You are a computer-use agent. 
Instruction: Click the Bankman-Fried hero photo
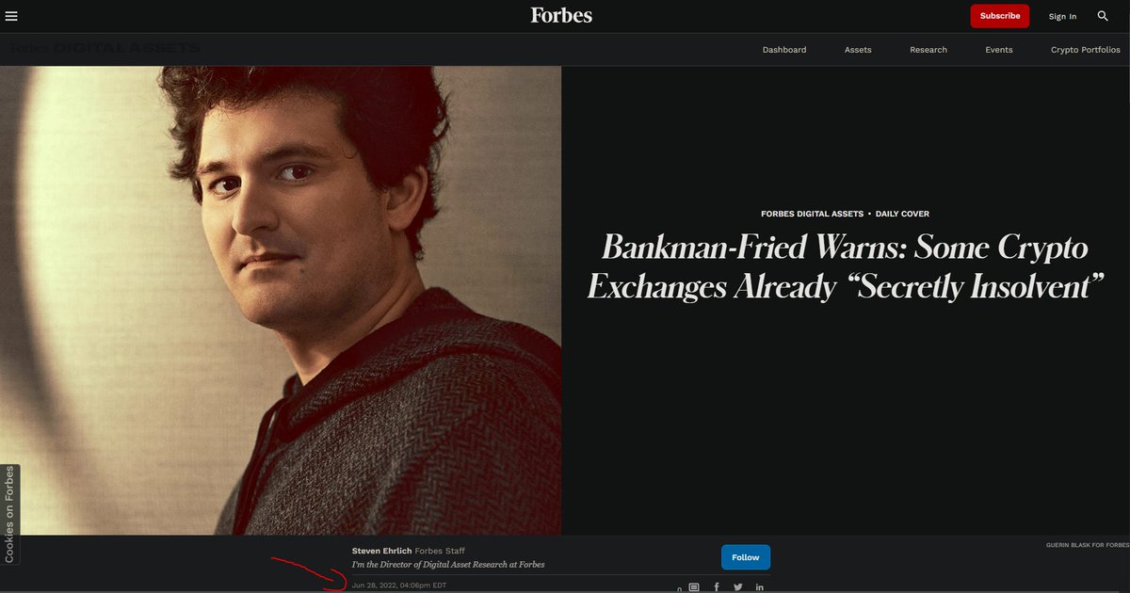pos(281,300)
